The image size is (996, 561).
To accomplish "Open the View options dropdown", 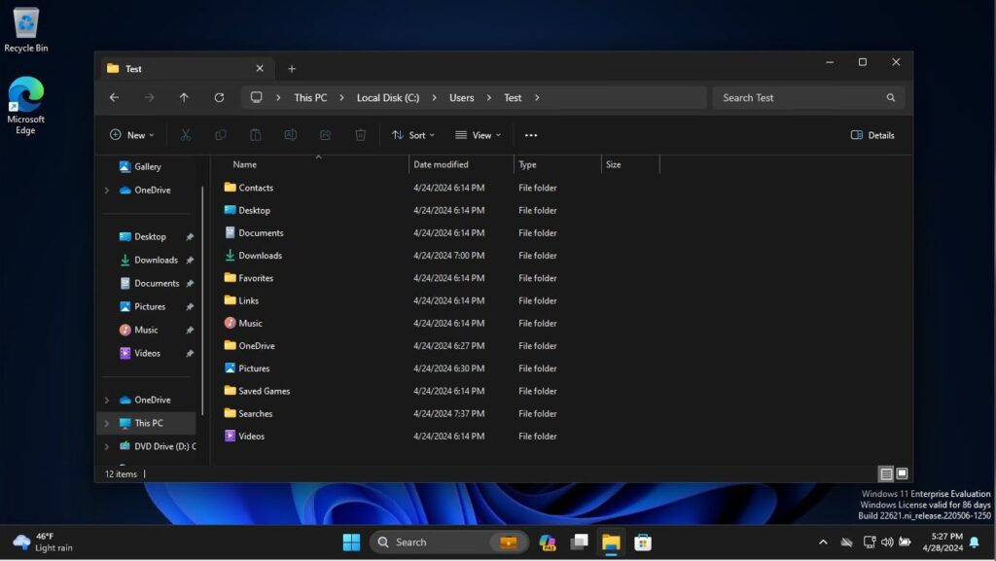I will pos(479,135).
